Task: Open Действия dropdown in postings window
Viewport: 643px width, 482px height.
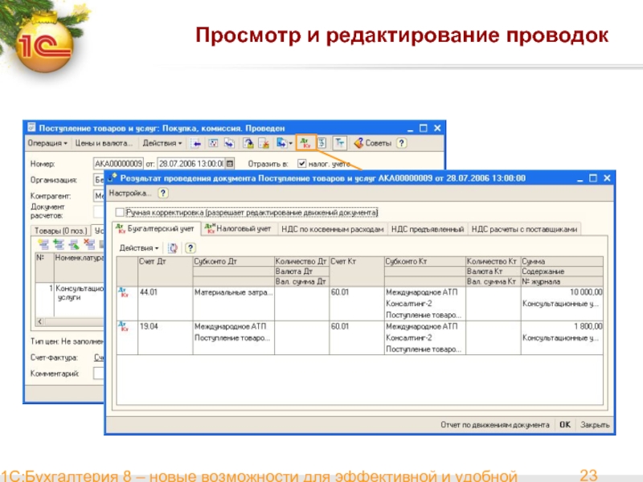Action: click(x=138, y=248)
